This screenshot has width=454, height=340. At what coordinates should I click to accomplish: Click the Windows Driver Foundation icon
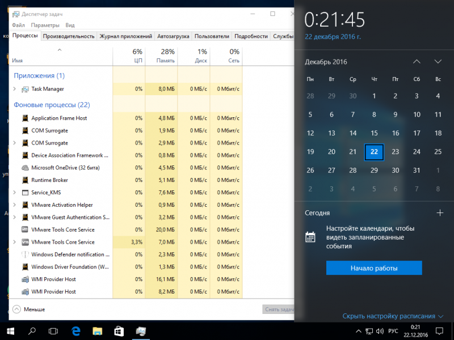point(25,267)
